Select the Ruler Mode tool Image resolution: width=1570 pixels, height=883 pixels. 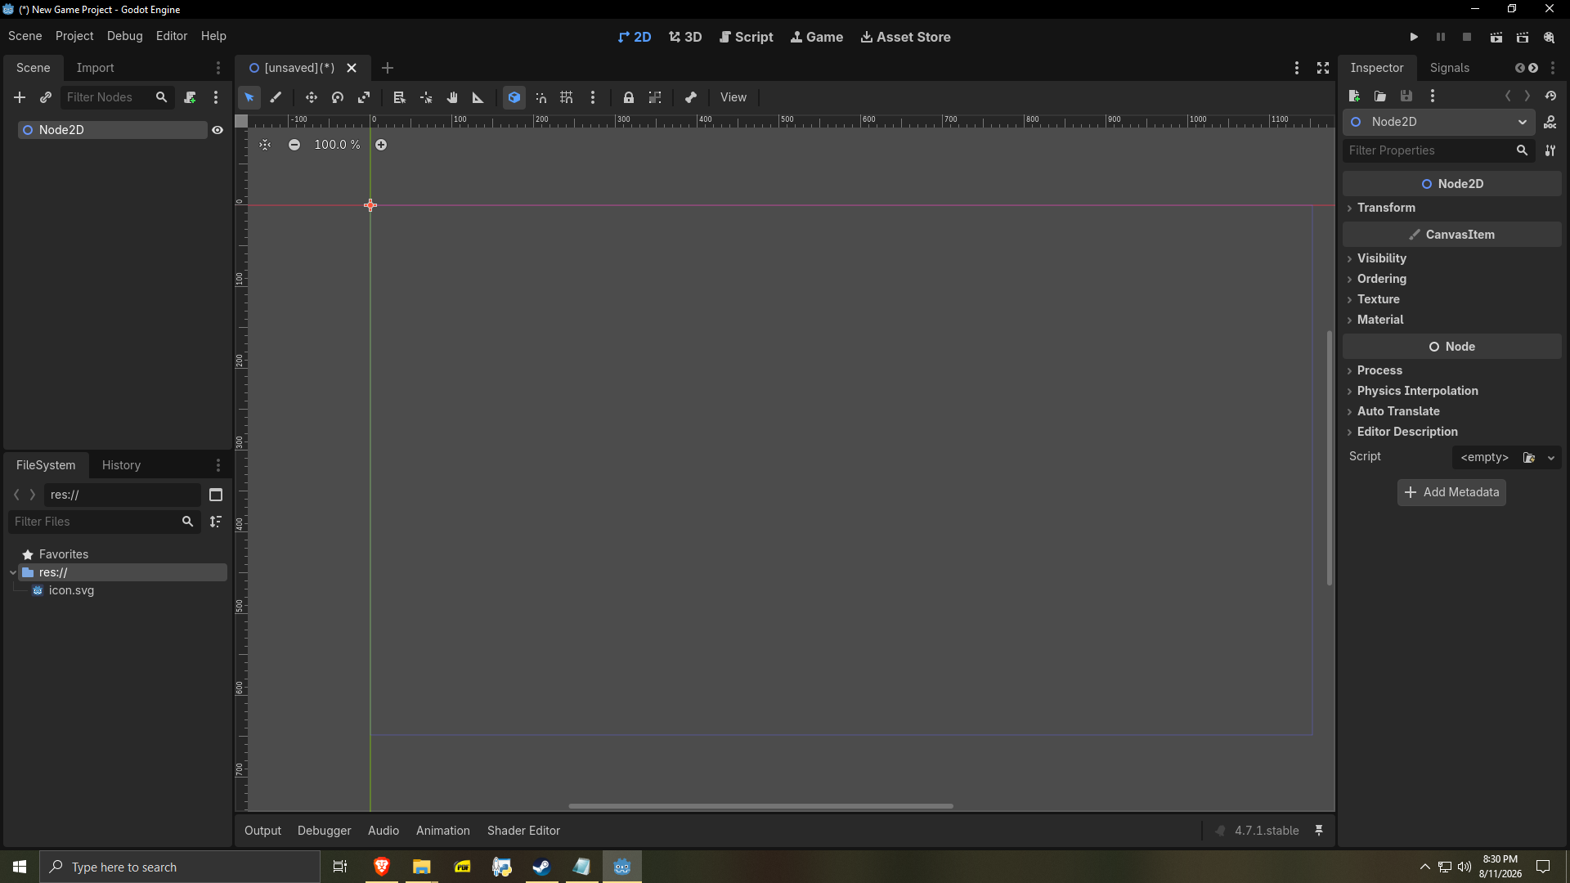[x=478, y=97]
